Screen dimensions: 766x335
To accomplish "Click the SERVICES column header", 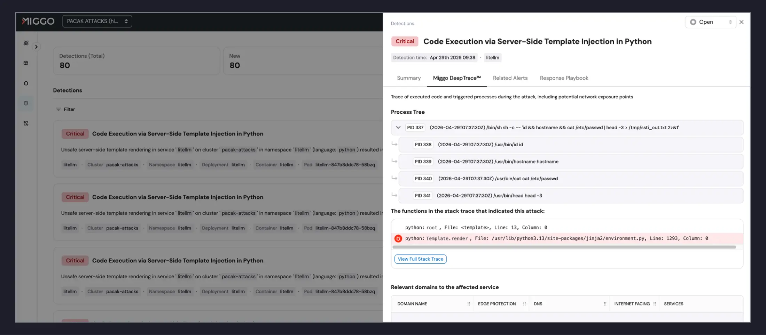I will pyautogui.click(x=673, y=304).
